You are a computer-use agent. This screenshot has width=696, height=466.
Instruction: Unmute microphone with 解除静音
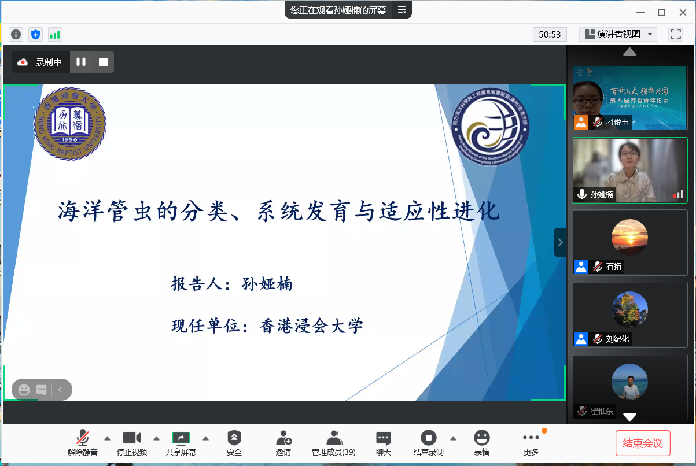coord(83,443)
